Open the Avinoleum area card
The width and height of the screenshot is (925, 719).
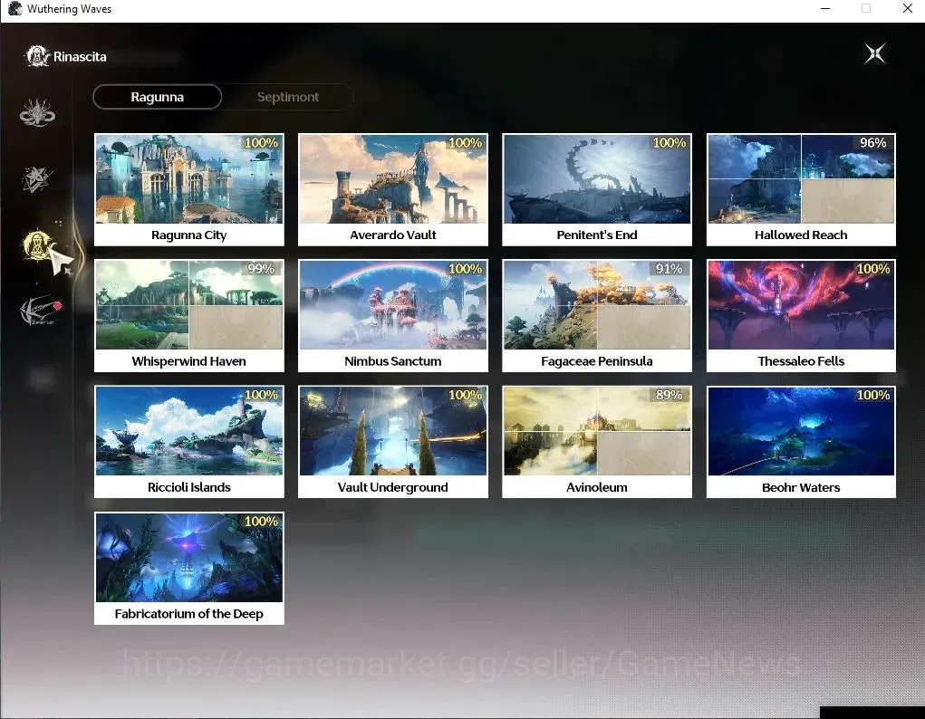click(597, 442)
